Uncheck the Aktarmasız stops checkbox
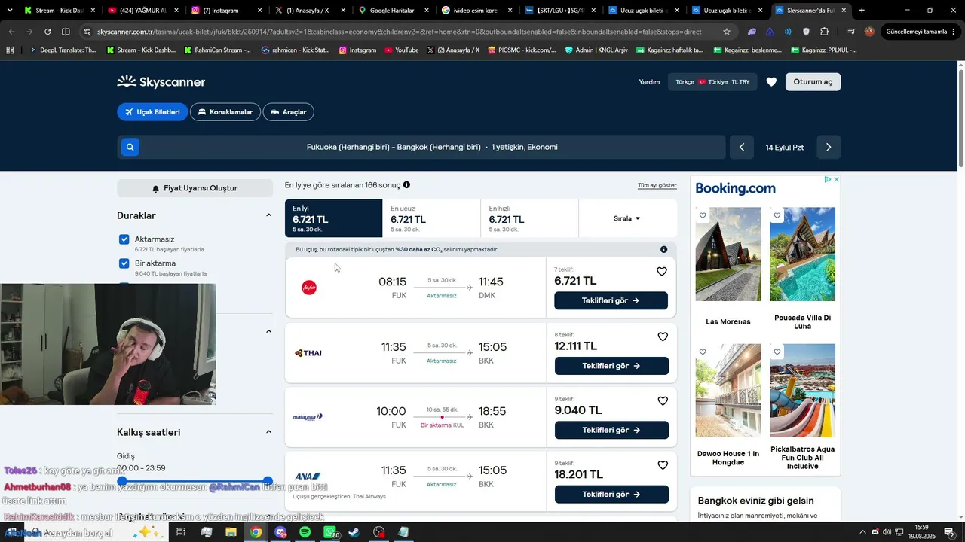The height and width of the screenshot is (542, 965). (124, 239)
